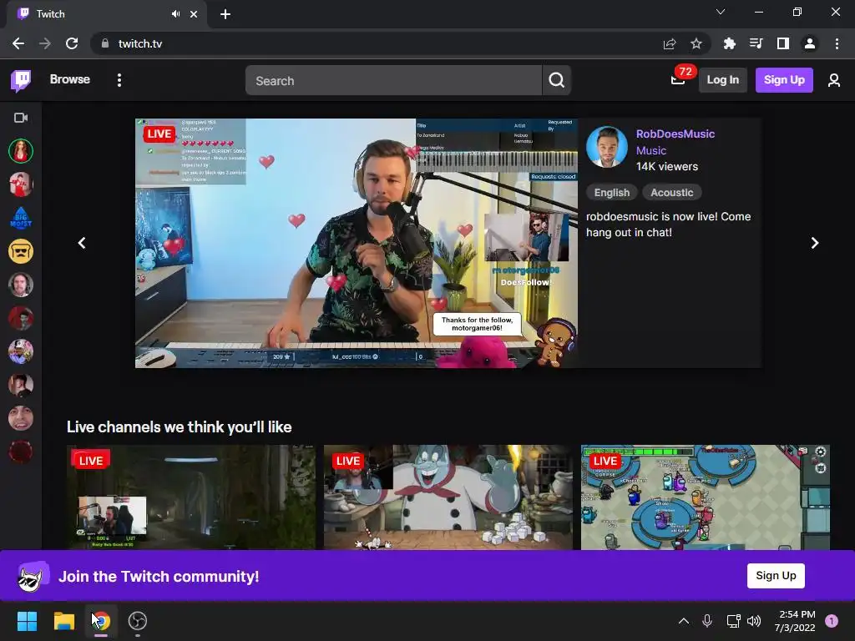The width and height of the screenshot is (855, 641).
Task: Open the yellow mustache face avatar channel
Action: pyautogui.click(x=21, y=251)
